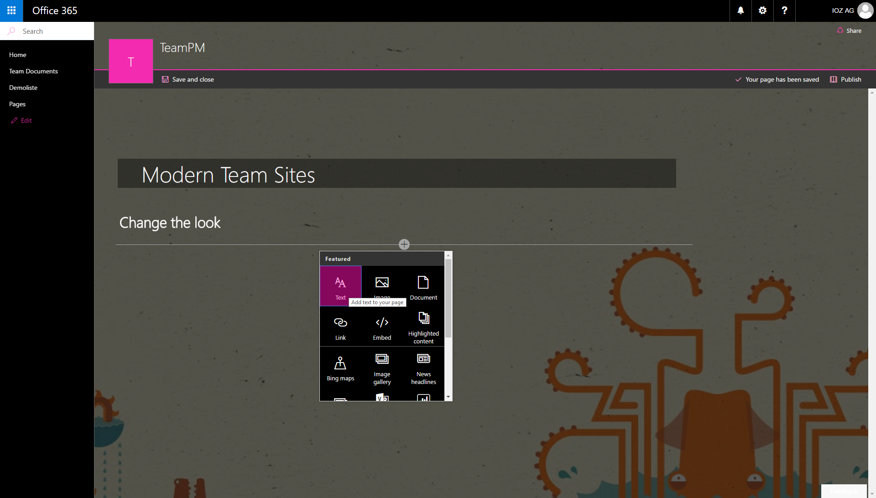The height and width of the screenshot is (498, 876).
Task: Publish the page
Action: point(845,79)
